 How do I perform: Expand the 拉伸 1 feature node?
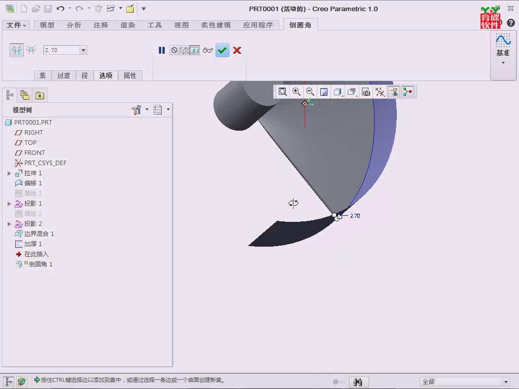[9, 173]
